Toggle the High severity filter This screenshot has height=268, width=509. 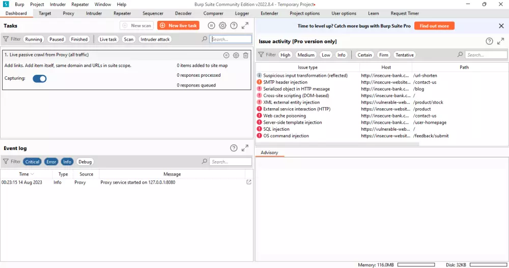[286, 55]
